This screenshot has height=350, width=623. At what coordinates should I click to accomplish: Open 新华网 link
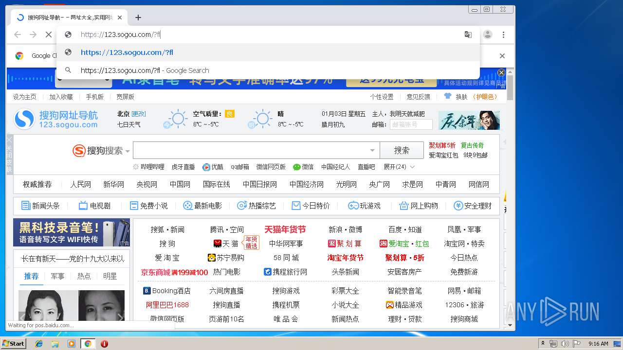coord(114,184)
